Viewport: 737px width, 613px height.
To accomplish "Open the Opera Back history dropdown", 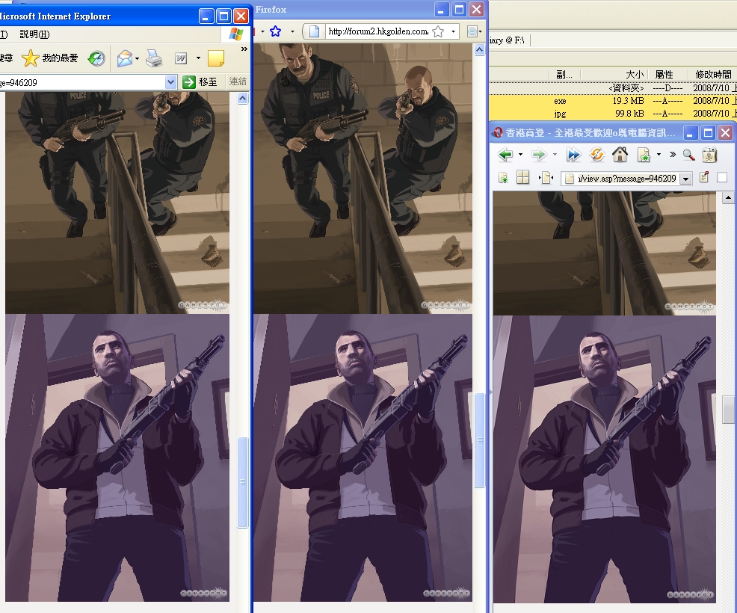I will coord(520,154).
